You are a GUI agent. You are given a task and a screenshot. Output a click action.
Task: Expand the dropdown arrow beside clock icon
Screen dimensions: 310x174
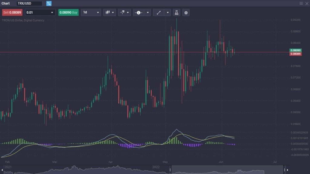147,12
